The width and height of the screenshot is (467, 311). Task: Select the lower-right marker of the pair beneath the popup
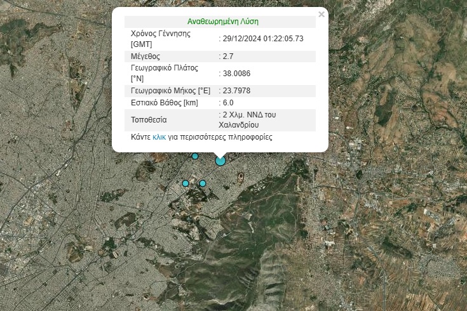tap(203, 183)
